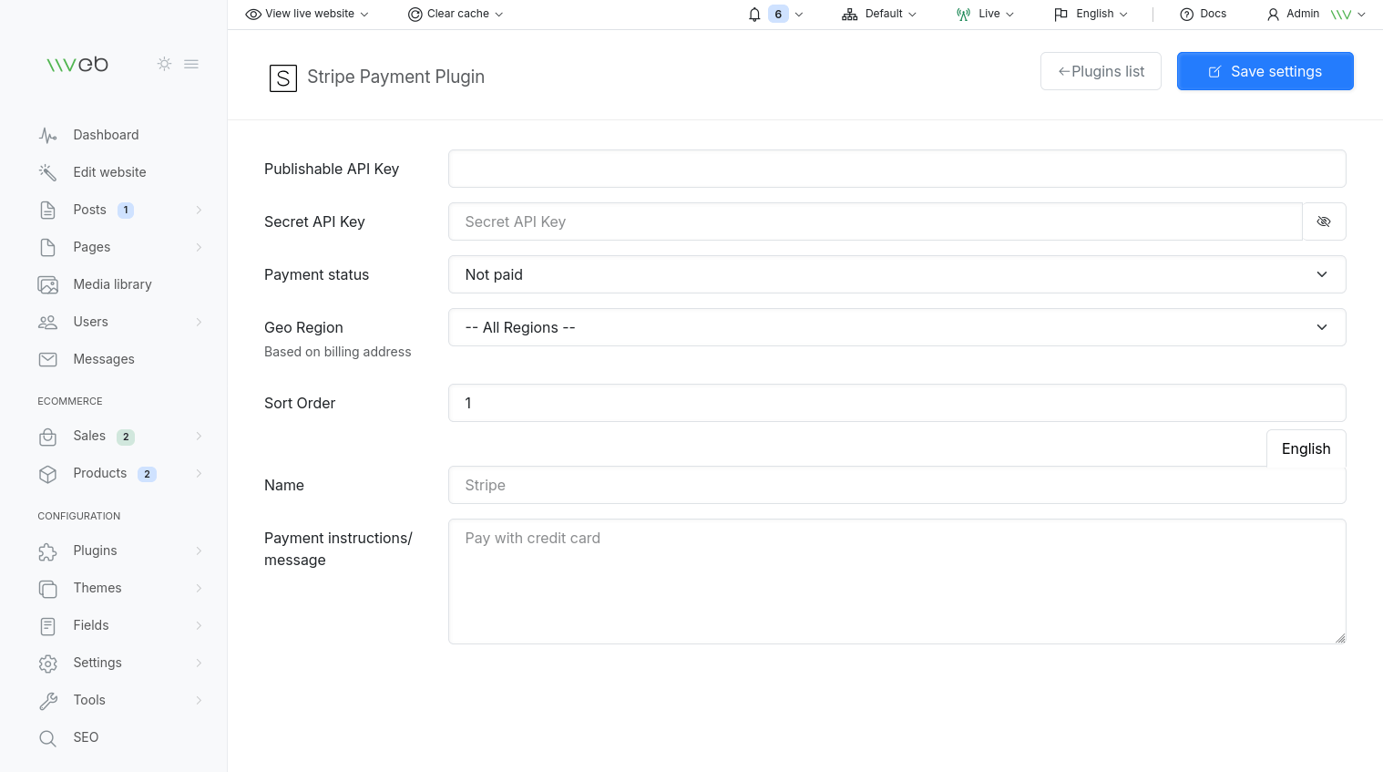Expand the Sales submenu chevron
This screenshot has width=1383, height=772.
tap(199, 437)
